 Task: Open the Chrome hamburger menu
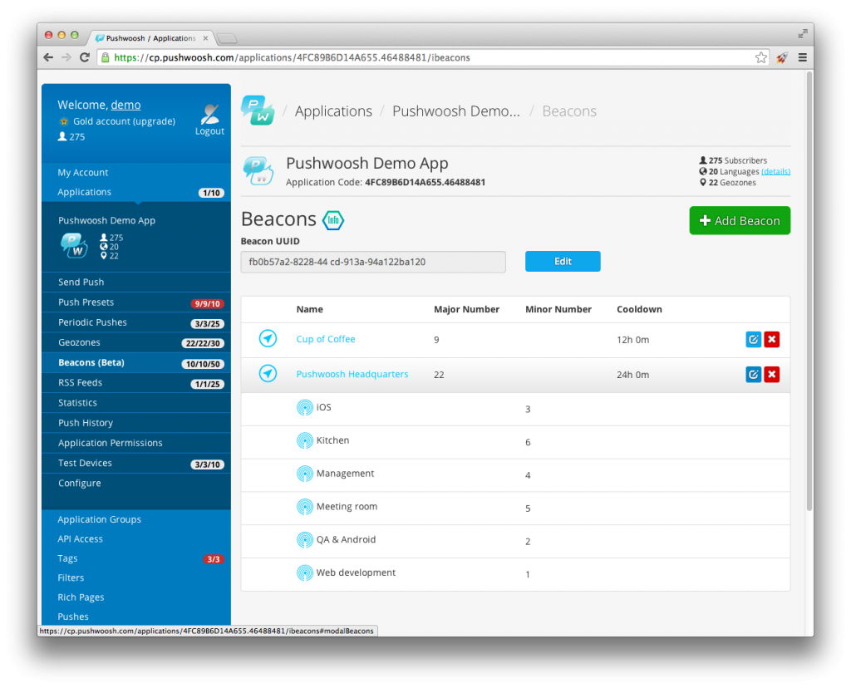[x=802, y=57]
